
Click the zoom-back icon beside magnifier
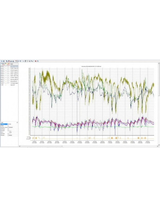tap(32, 61)
